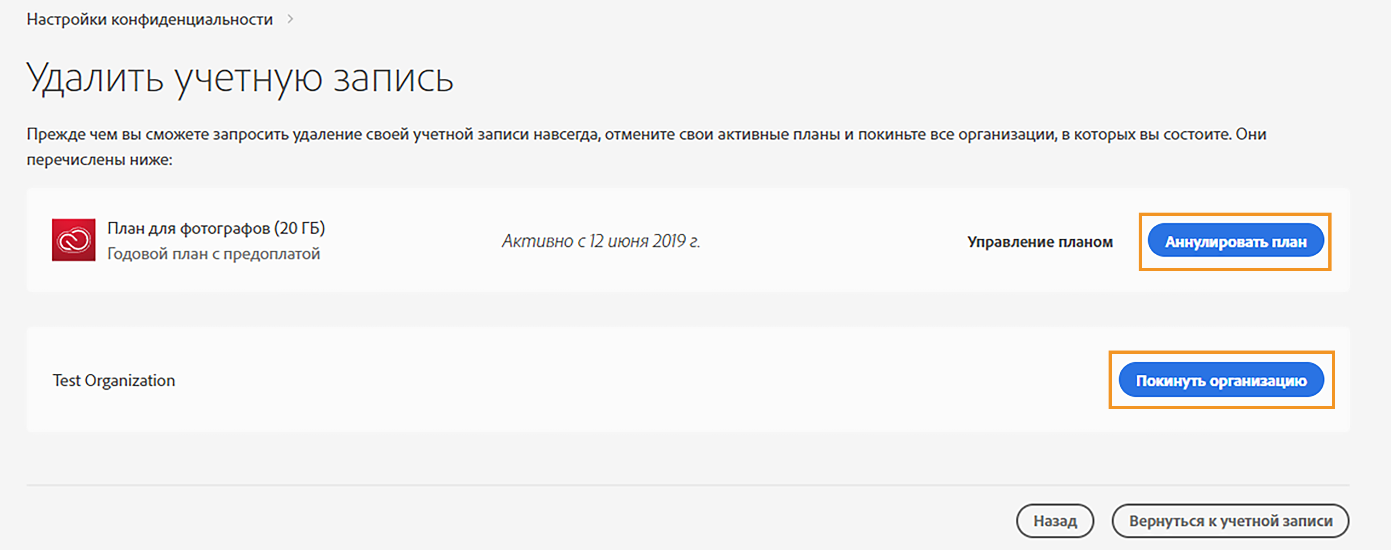Screen dimensions: 1391x550
Task: Click Вернуться к учетной записи
Action: [1230, 521]
